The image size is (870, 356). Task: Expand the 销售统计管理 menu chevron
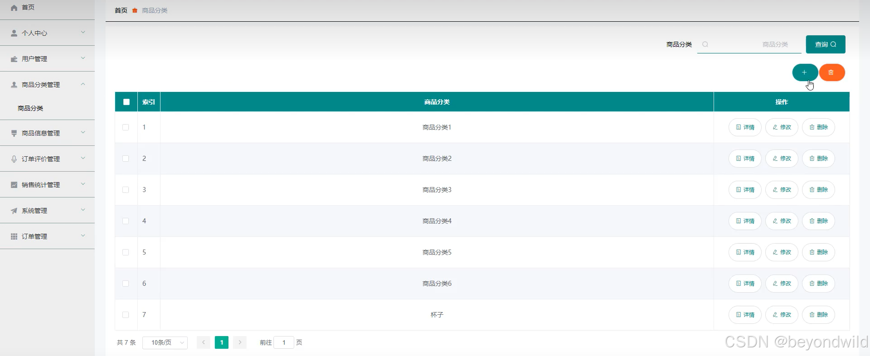(83, 184)
